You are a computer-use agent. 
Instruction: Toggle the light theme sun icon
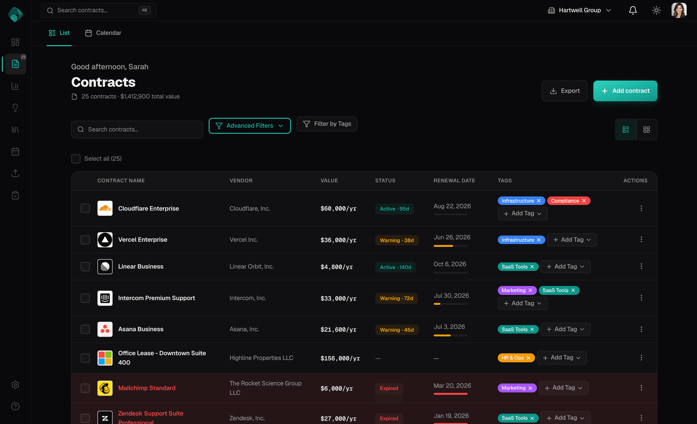656,10
